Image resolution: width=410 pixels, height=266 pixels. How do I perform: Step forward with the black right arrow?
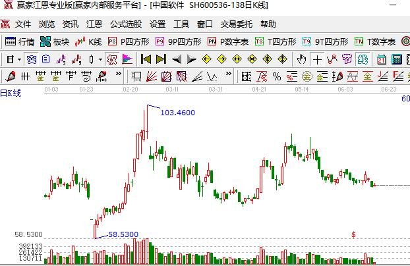click(x=191, y=59)
